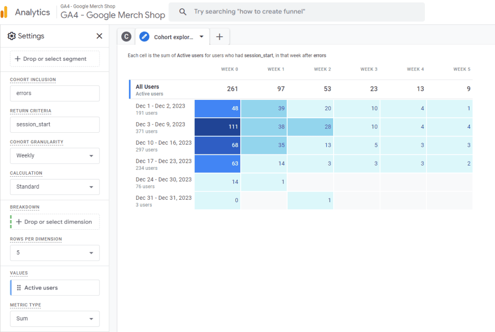Viewport: 495px width, 332px height.
Task: Edit the Cohort inclusion field containing errors
Action: point(55,94)
